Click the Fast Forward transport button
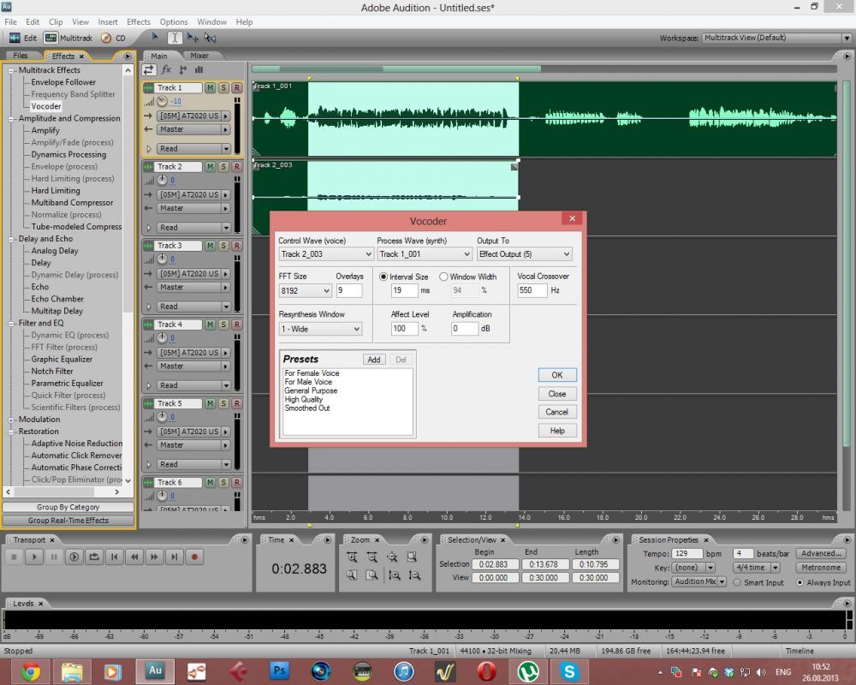Image resolution: width=856 pixels, height=685 pixels. (x=154, y=557)
